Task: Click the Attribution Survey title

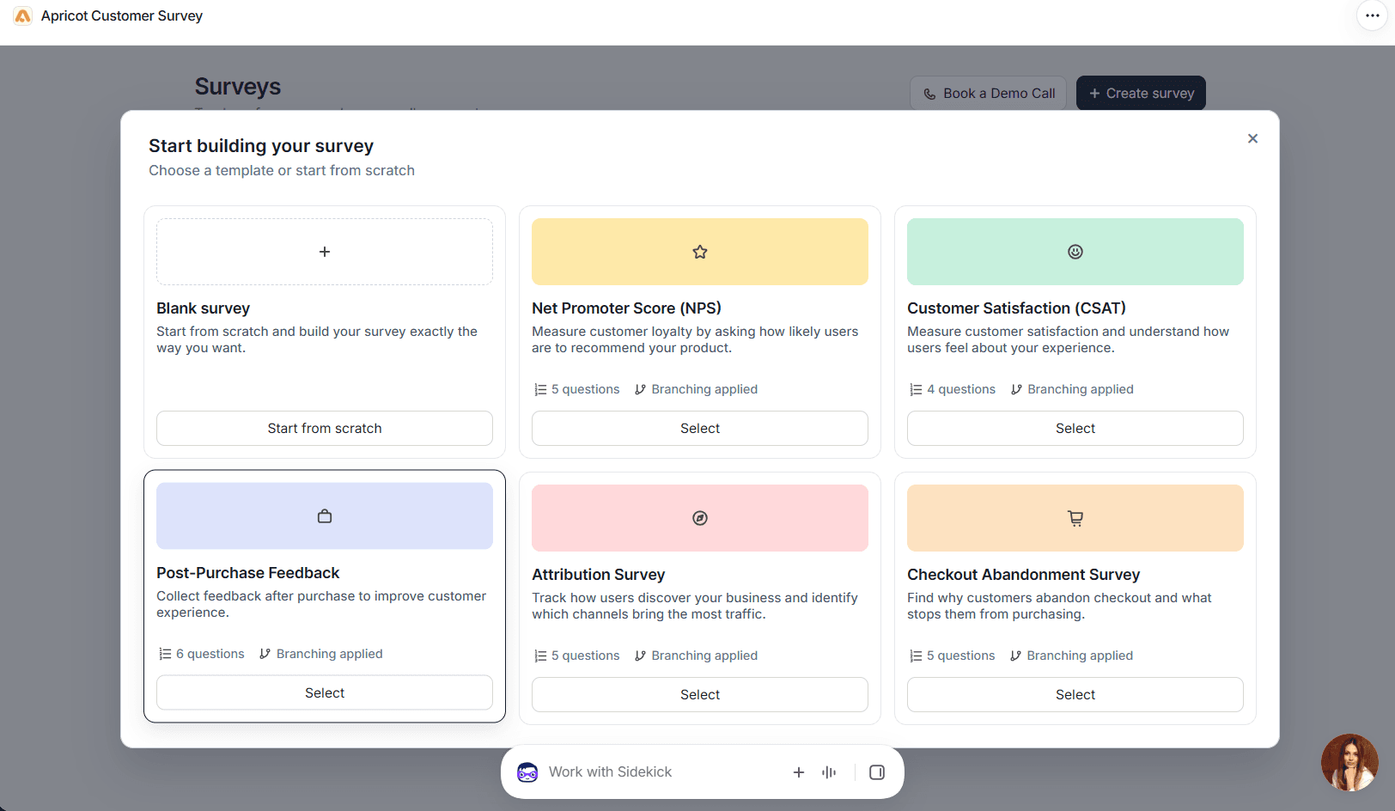Action: [x=599, y=575]
